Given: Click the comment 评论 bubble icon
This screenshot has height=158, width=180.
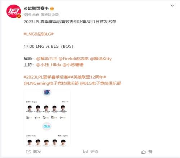Looking at the screenshot, I should [85, 152].
